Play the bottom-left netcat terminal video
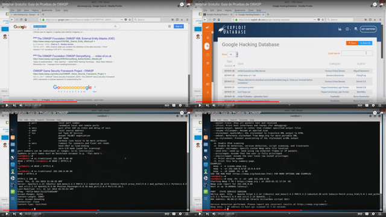This screenshot has width=386, height=217. tap(7, 214)
